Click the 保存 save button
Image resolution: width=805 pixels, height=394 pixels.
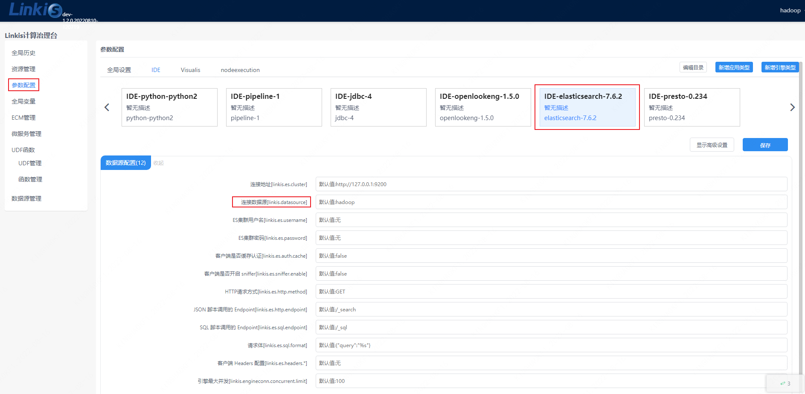765,145
